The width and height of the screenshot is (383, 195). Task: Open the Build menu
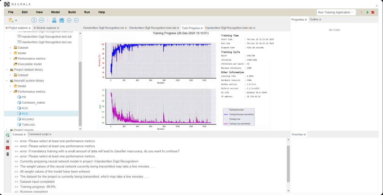click(x=72, y=12)
